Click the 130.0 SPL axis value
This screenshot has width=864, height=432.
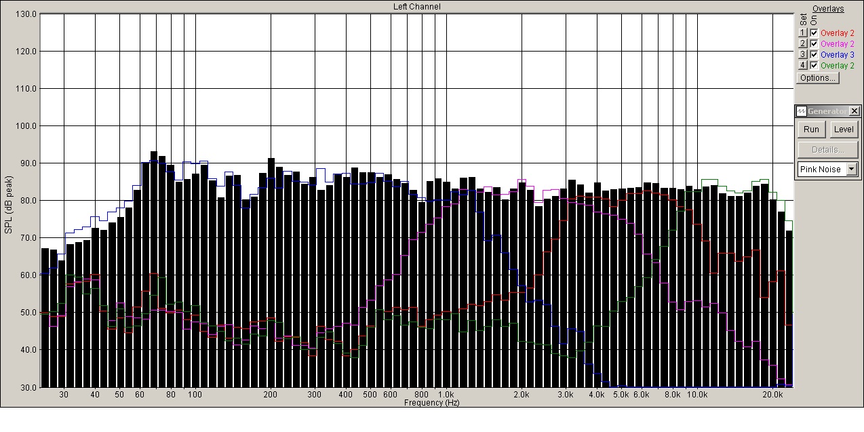point(26,14)
